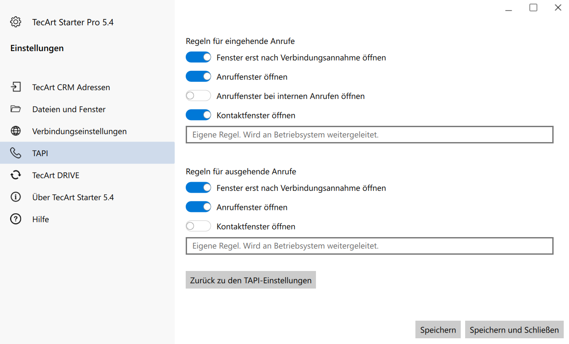The height and width of the screenshot is (344, 569).
Task: Focus the incoming calls 'Eigene Regel' text field
Action: click(x=369, y=135)
